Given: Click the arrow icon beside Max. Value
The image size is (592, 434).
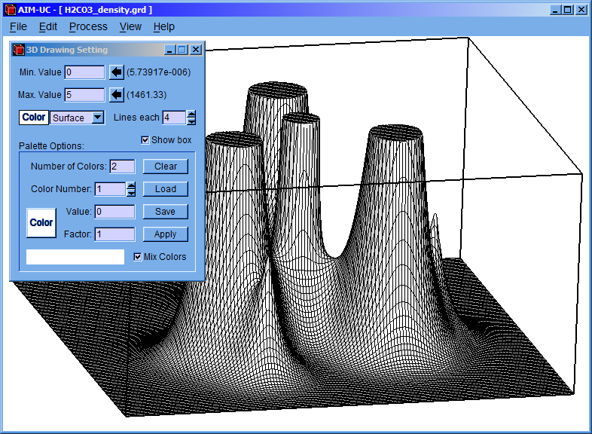Looking at the screenshot, I should pyautogui.click(x=116, y=95).
